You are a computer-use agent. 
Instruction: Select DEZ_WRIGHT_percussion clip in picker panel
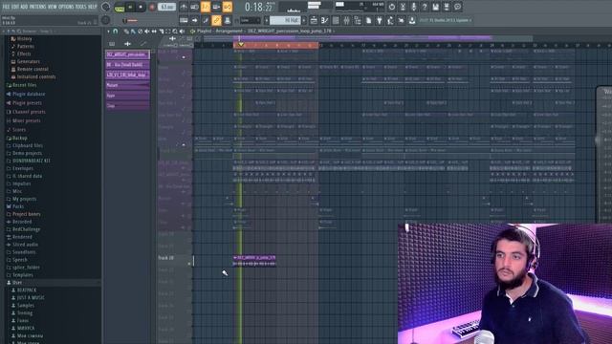pos(127,54)
